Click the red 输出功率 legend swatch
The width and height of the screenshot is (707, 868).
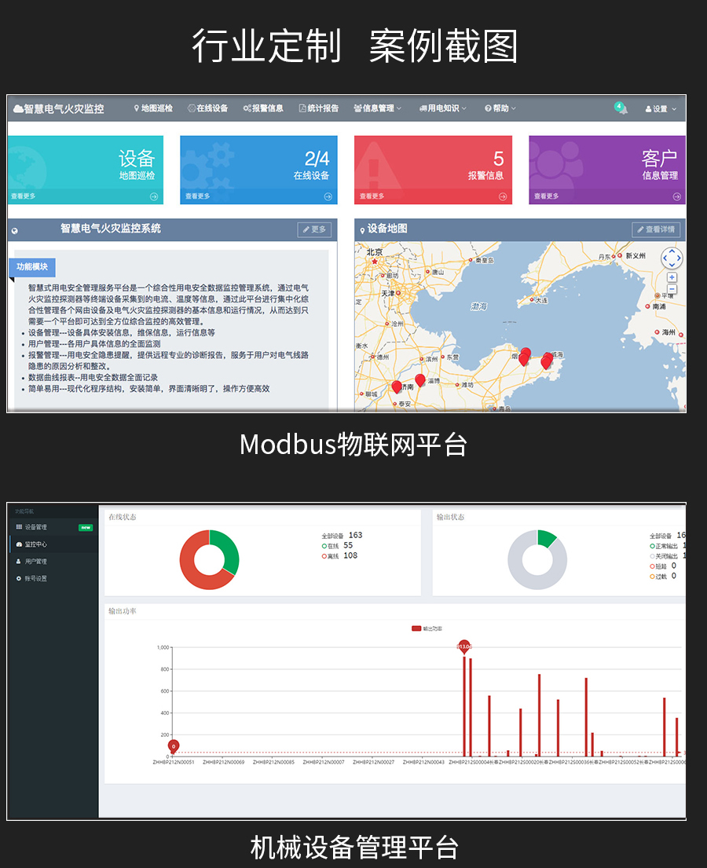[x=416, y=628]
